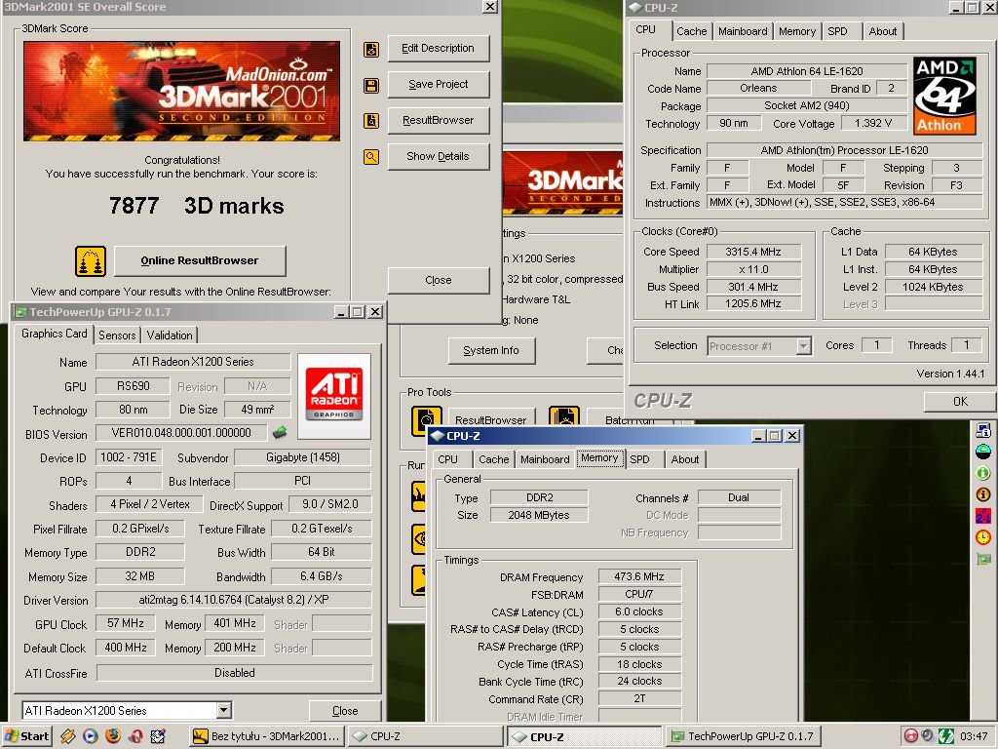Click the red and blue 2-1 sidebar icon

point(983,516)
